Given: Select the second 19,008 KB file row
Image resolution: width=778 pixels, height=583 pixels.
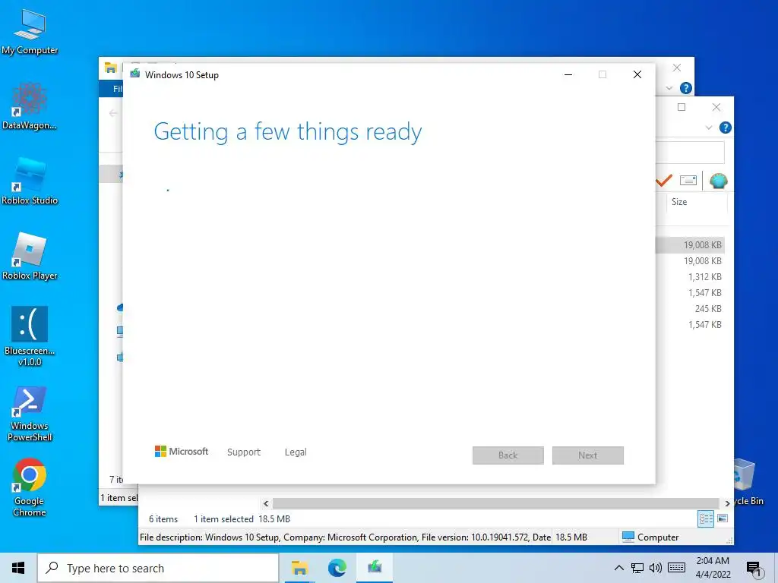Looking at the screenshot, I should 690,261.
